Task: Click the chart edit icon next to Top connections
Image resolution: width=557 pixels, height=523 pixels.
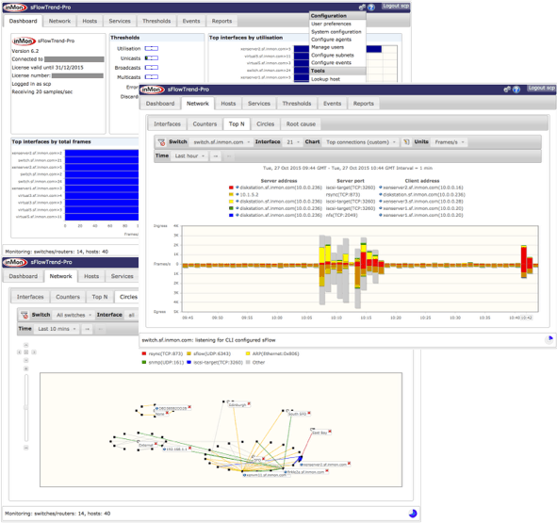Action: point(406,142)
